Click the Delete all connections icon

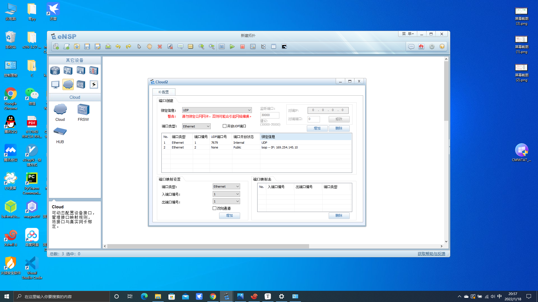click(x=170, y=47)
